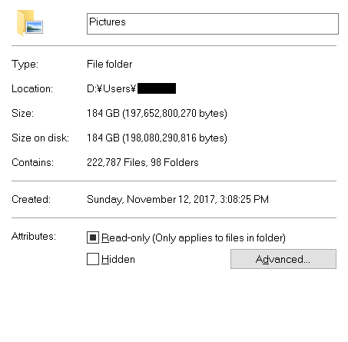
Task: Click the 'Size on disk:' label
Action: pos(40,138)
